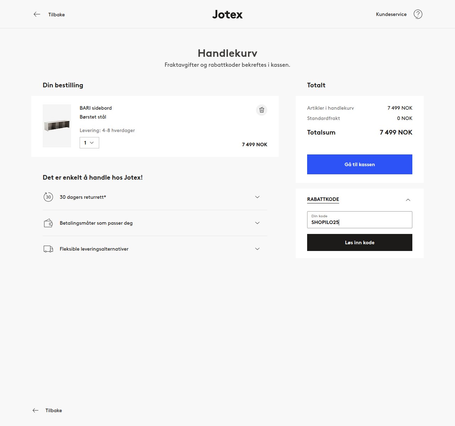This screenshot has width=455, height=426.
Task: Click the Børstet stål variant text
Action: coord(93,117)
